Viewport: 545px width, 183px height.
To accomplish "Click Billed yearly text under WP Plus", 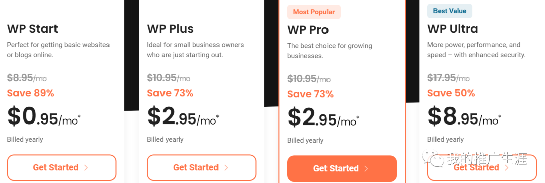I will tap(165, 139).
